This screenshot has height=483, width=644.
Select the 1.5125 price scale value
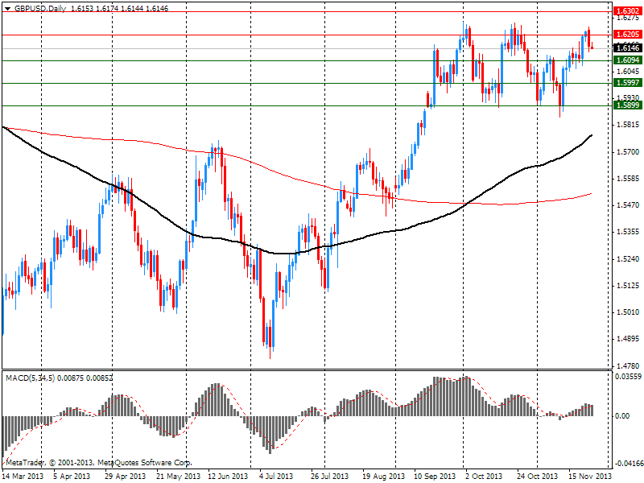pos(629,286)
